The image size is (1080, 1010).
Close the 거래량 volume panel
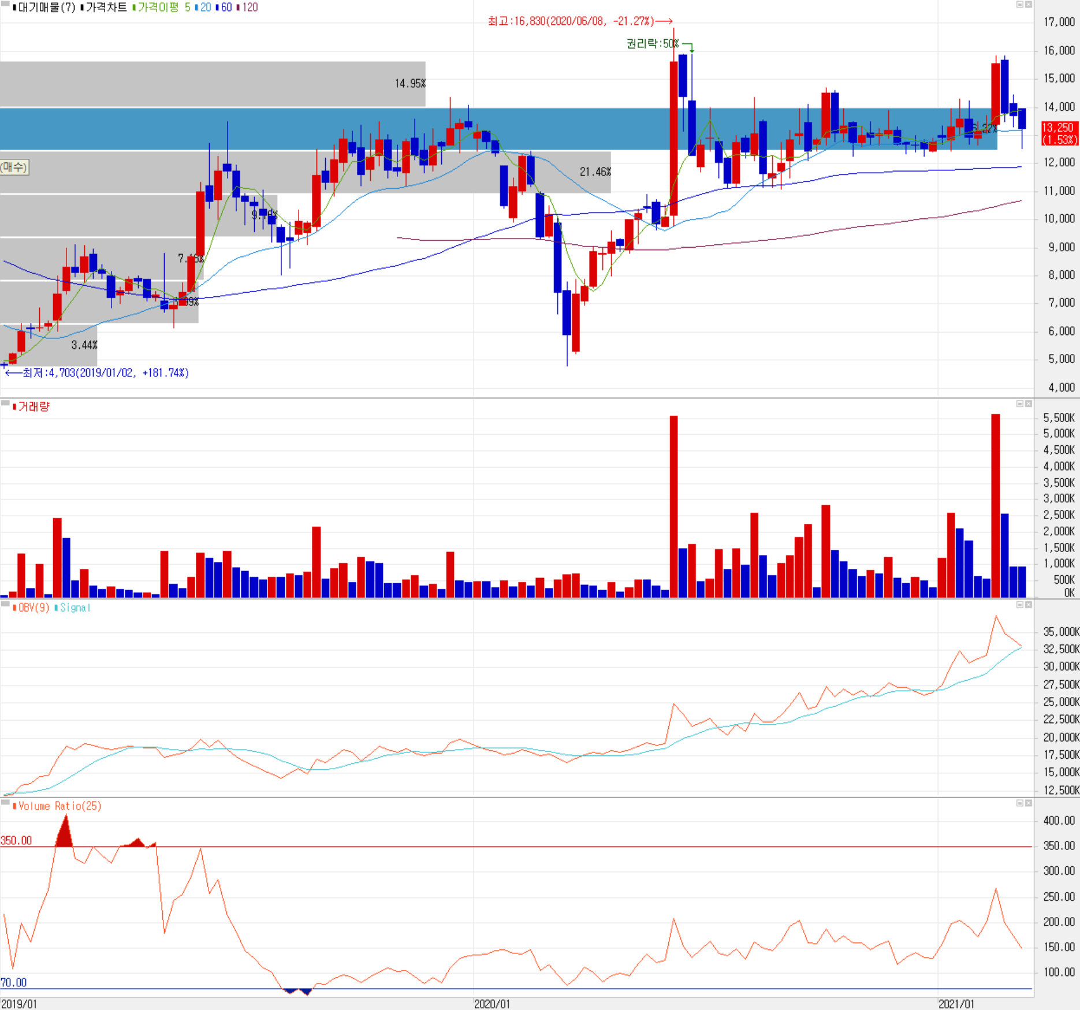(x=1029, y=404)
